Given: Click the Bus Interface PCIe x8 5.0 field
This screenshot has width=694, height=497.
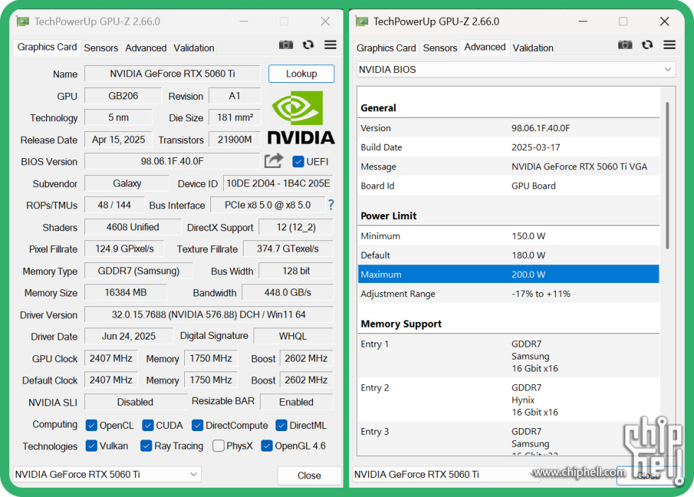Looking at the screenshot, I should [x=268, y=205].
